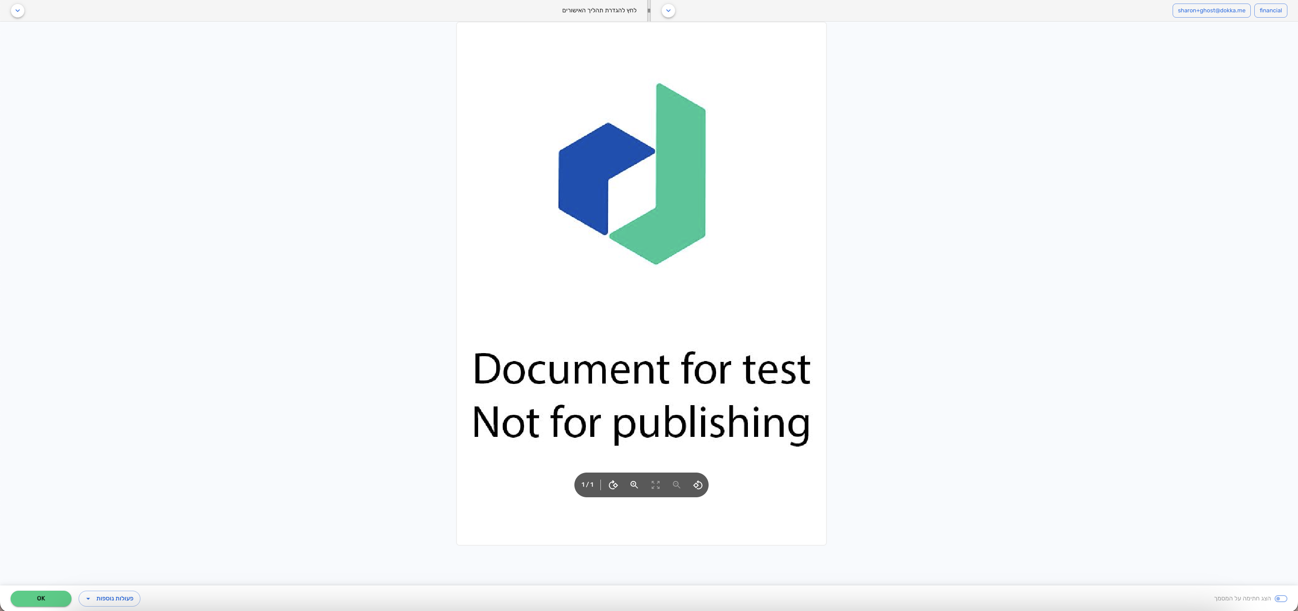Viewport: 1298px width, 611px height.
Task: Click the blank area below the page toolbar
Action: click(641, 521)
